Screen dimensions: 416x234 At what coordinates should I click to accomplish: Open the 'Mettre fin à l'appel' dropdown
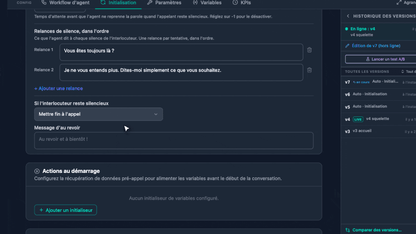point(98,114)
